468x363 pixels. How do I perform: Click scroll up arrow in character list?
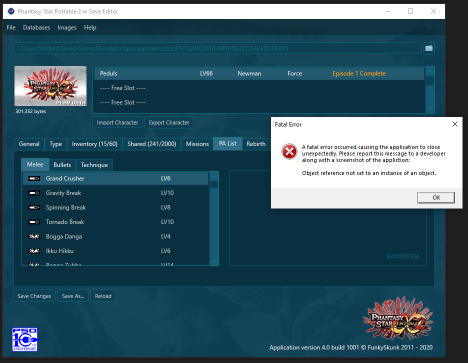pos(430,71)
